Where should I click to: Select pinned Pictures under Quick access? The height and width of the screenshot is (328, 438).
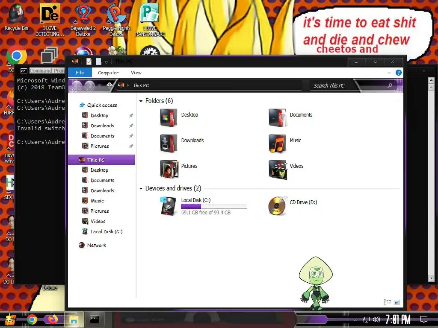tap(100, 146)
